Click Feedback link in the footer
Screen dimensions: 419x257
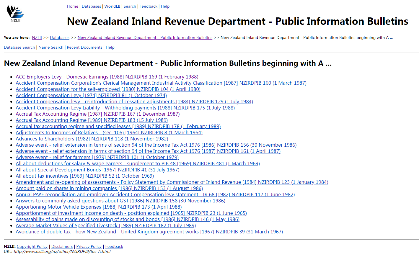pos(114,246)
